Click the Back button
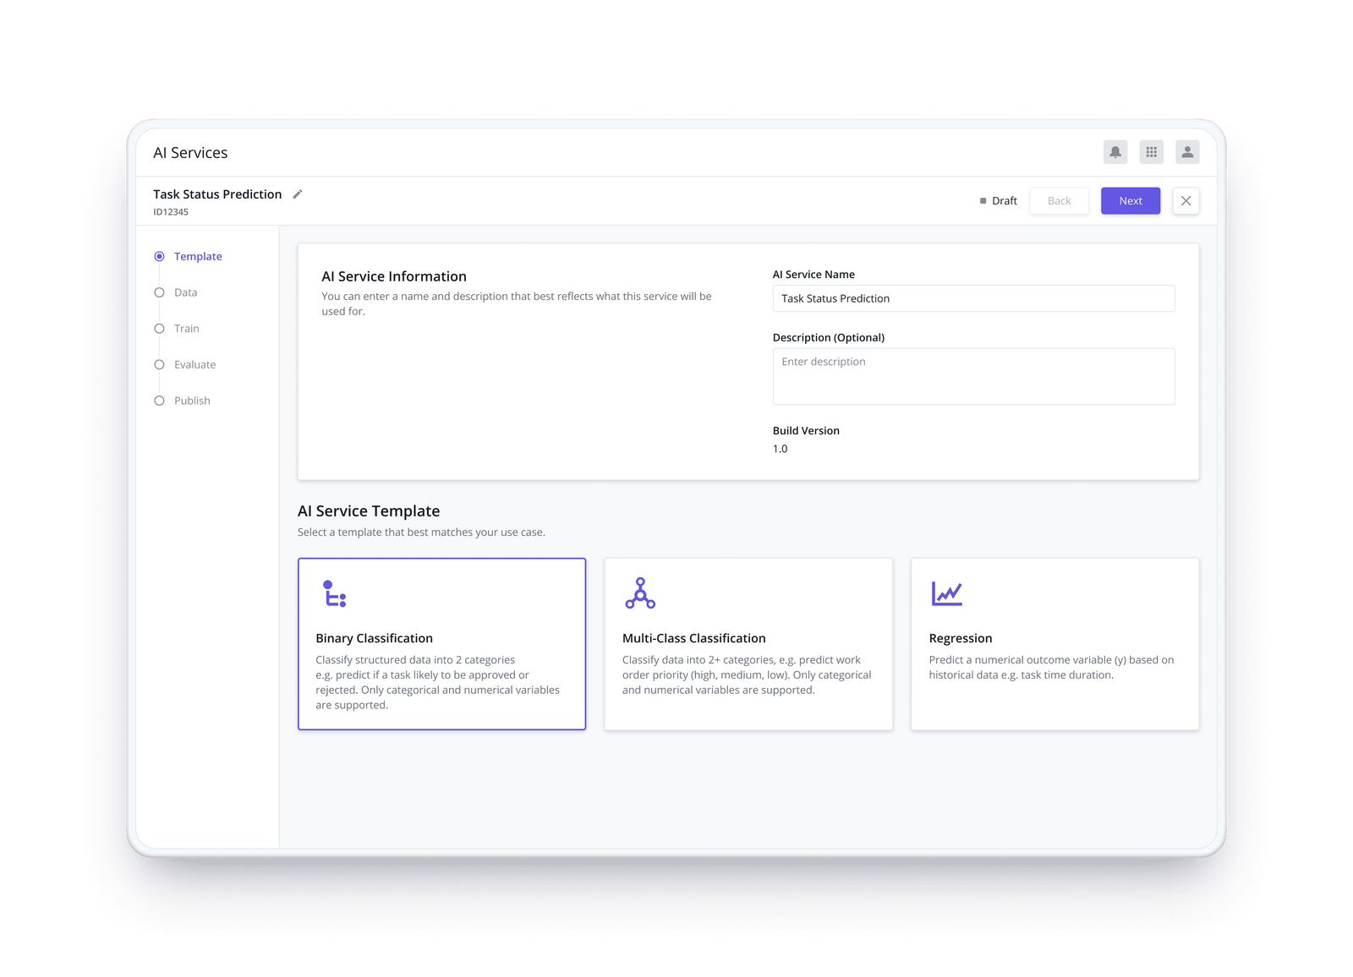1353x977 pixels. click(1059, 201)
